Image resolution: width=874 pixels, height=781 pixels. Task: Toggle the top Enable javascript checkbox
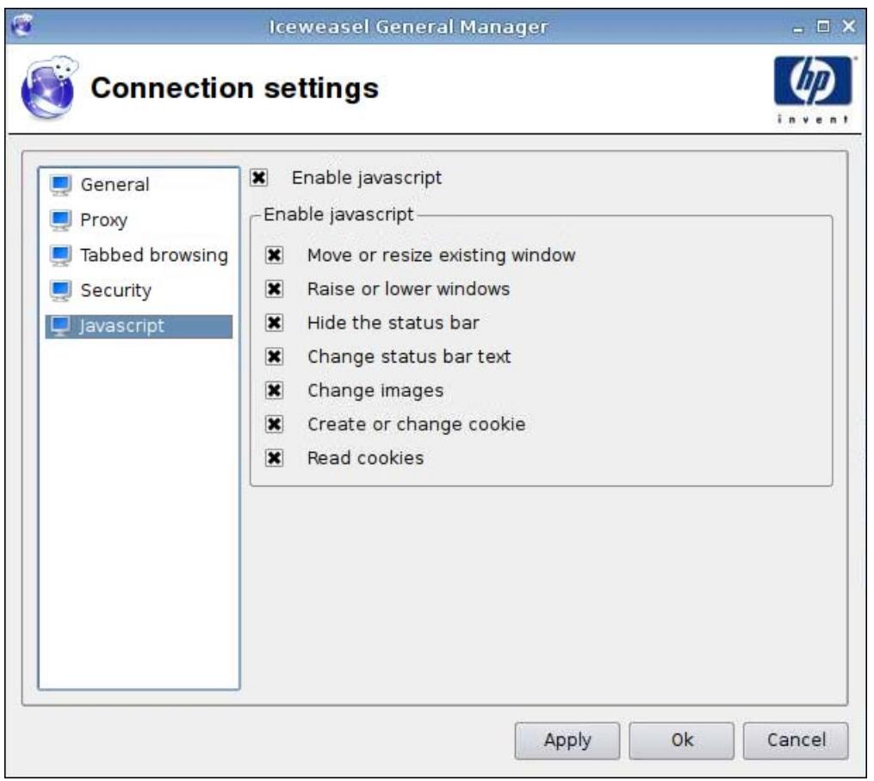258,178
